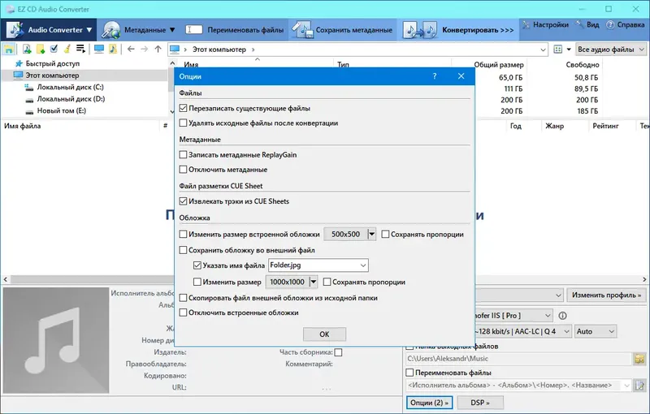Go back with the left arrow
650x414 pixels.
[x=131, y=50]
